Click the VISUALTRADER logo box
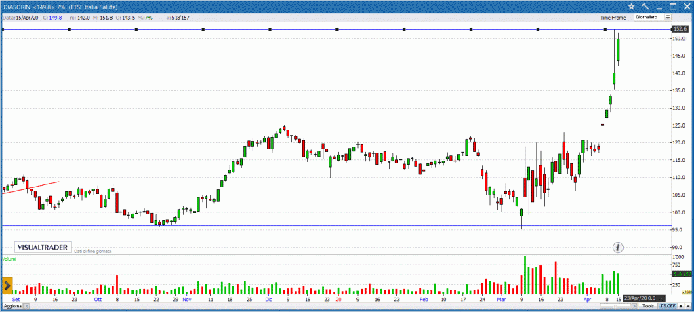 coord(43,248)
